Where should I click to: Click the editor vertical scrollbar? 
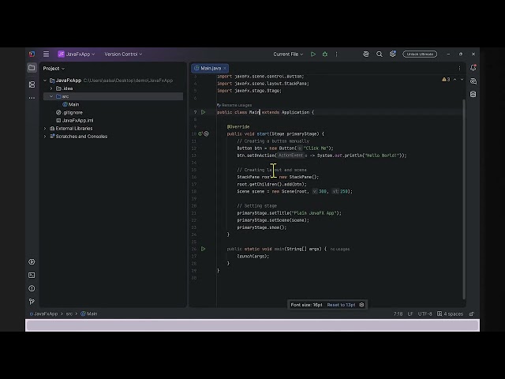pyautogui.click(x=464, y=199)
